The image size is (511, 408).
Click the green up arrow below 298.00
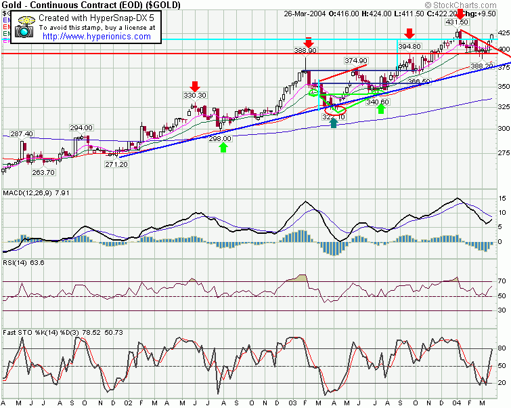(x=223, y=148)
